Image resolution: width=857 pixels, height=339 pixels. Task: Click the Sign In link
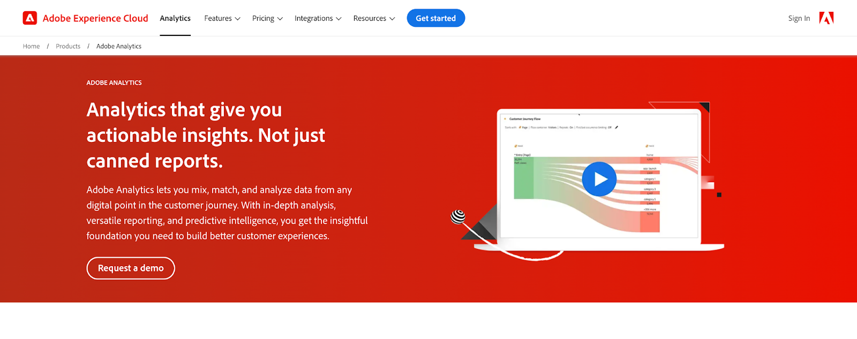(x=799, y=18)
